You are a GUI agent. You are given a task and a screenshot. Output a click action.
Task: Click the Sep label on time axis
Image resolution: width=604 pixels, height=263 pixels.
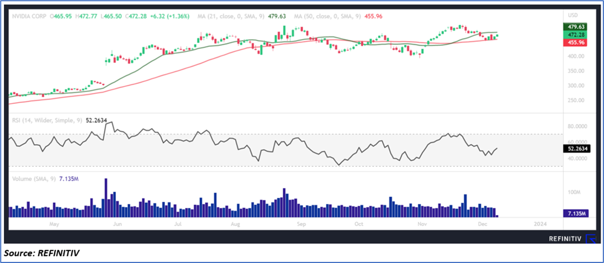(301, 224)
